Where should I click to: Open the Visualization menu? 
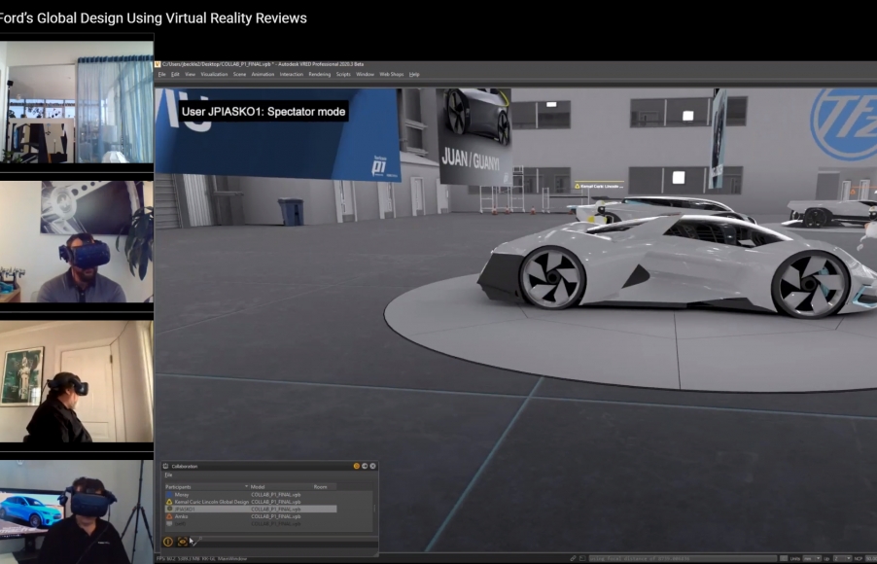click(x=214, y=75)
